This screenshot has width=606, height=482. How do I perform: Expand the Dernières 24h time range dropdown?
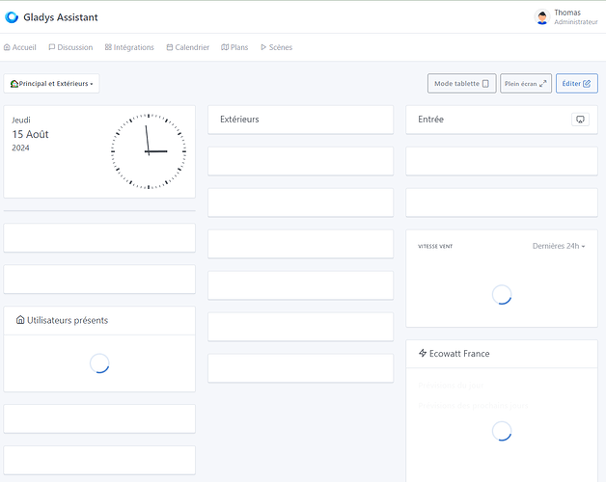coord(559,246)
